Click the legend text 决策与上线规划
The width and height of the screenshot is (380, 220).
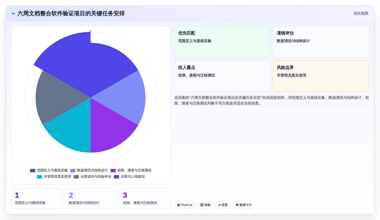pyautogui.click(x=133, y=177)
